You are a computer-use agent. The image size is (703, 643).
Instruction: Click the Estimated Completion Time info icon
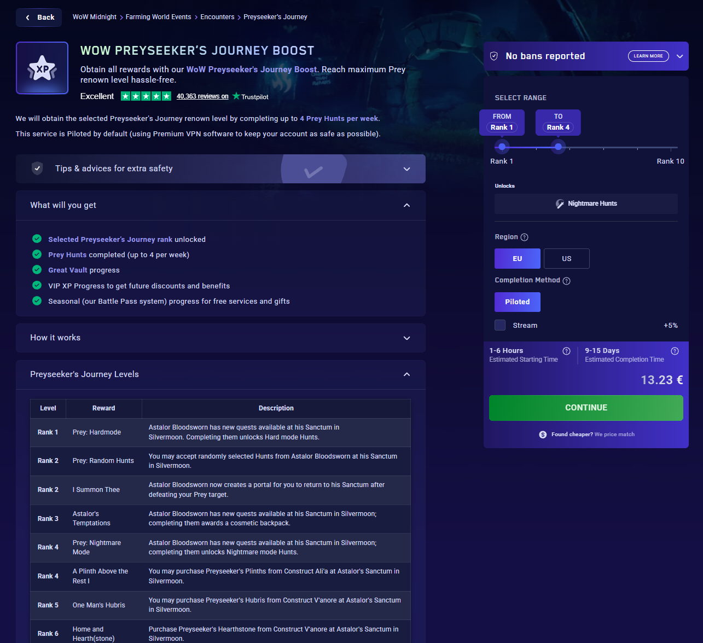[x=675, y=351]
